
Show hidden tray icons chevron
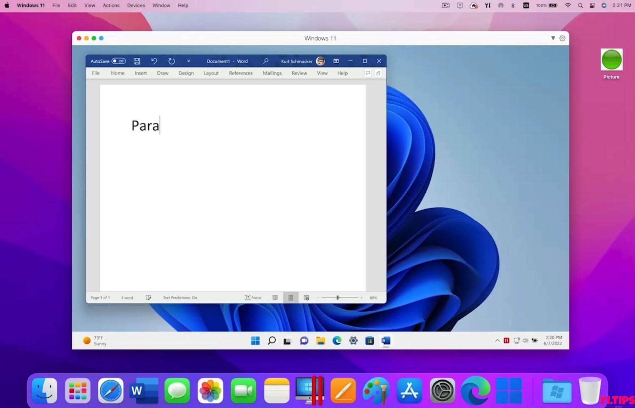[497, 341]
